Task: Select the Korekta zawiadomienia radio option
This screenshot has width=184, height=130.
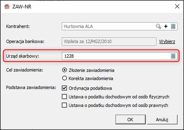Action: pyautogui.click(x=65, y=78)
